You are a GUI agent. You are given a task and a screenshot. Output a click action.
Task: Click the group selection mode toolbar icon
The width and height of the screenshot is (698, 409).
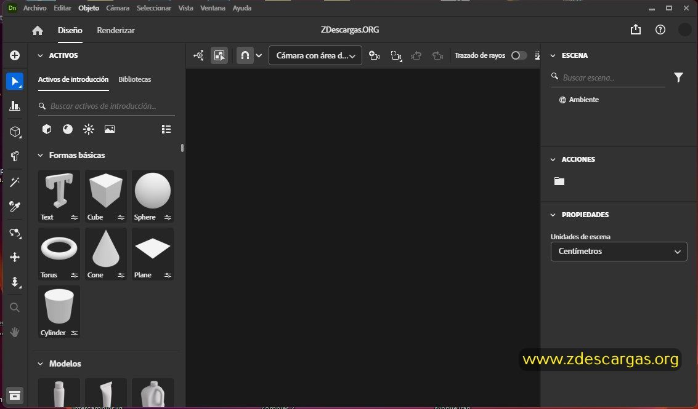(198, 55)
